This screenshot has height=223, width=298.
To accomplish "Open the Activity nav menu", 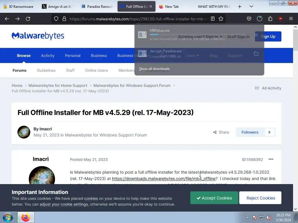I will pyautogui.click(x=48, y=55).
